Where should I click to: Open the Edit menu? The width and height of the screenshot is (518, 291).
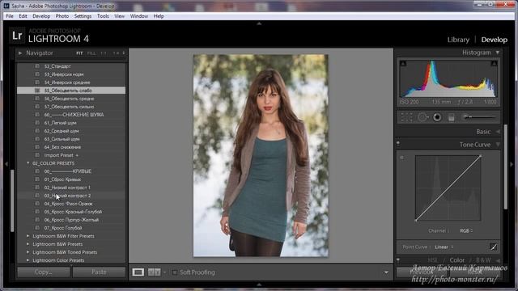tap(23, 16)
